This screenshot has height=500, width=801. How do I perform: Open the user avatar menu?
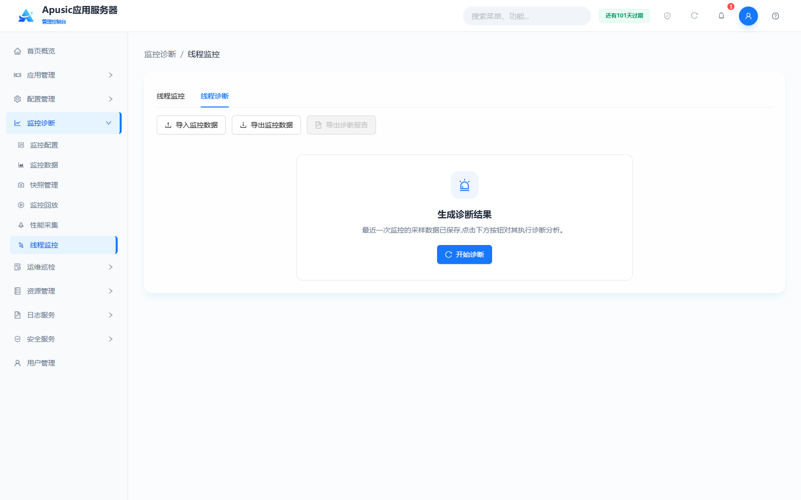tap(748, 16)
